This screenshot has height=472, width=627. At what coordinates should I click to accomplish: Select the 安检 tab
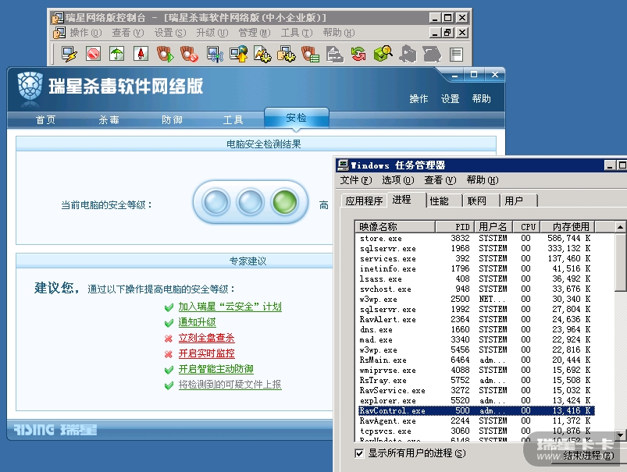click(x=296, y=118)
